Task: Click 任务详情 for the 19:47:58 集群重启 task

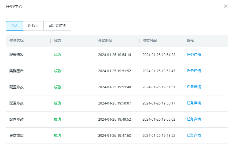Action: (194, 135)
